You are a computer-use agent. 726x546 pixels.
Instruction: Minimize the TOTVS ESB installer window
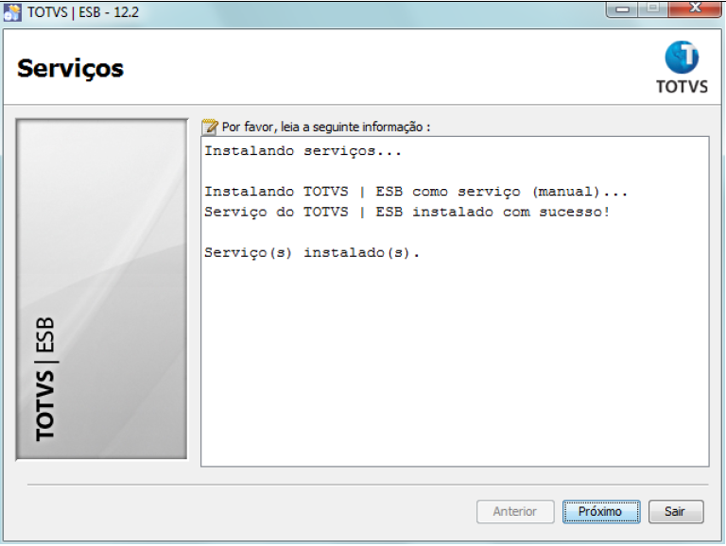tap(622, 9)
